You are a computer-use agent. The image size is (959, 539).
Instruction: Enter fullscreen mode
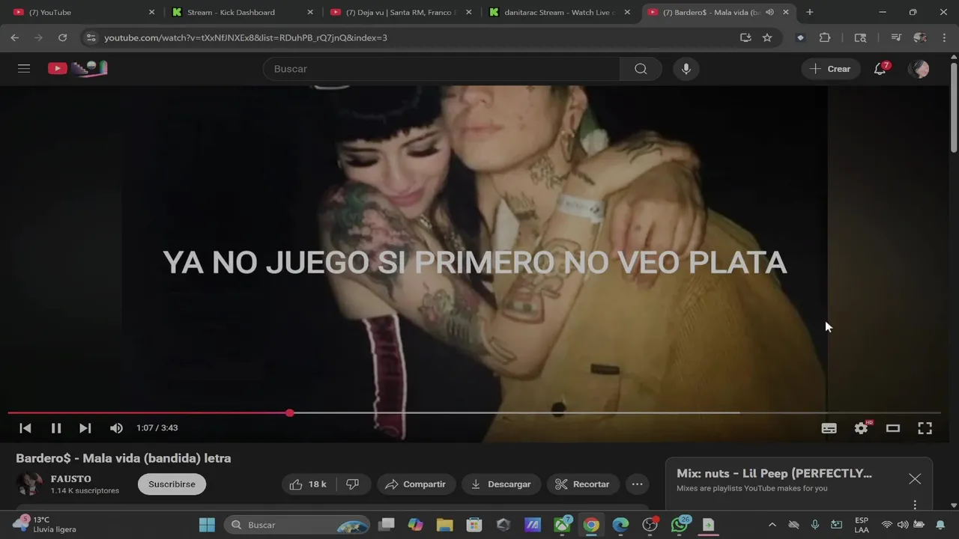925,428
